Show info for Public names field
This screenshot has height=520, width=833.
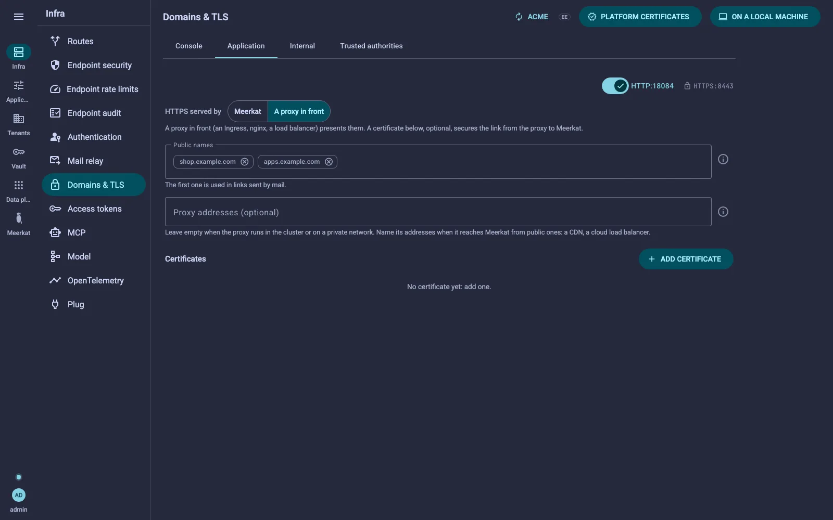click(x=723, y=159)
